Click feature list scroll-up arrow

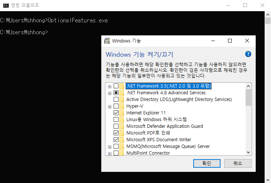(248, 86)
